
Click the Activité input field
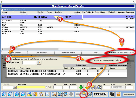tap(8, 87)
